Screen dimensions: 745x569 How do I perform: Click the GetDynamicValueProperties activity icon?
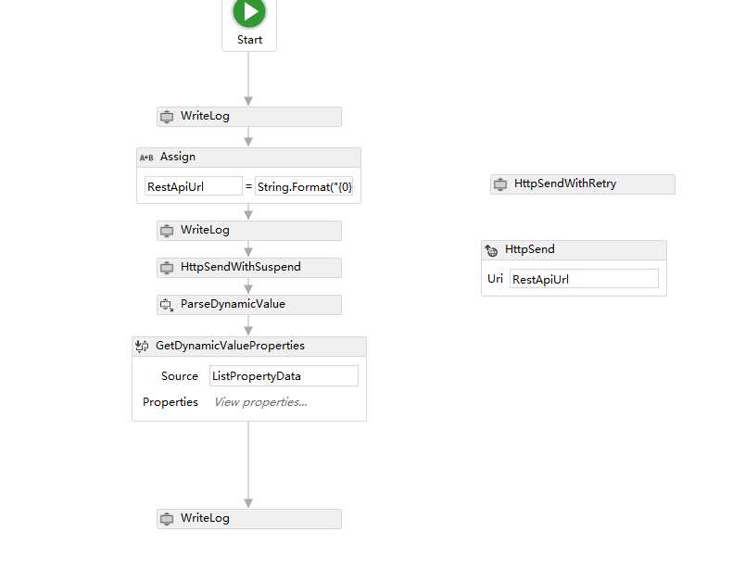pyautogui.click(x=142, y=346)
